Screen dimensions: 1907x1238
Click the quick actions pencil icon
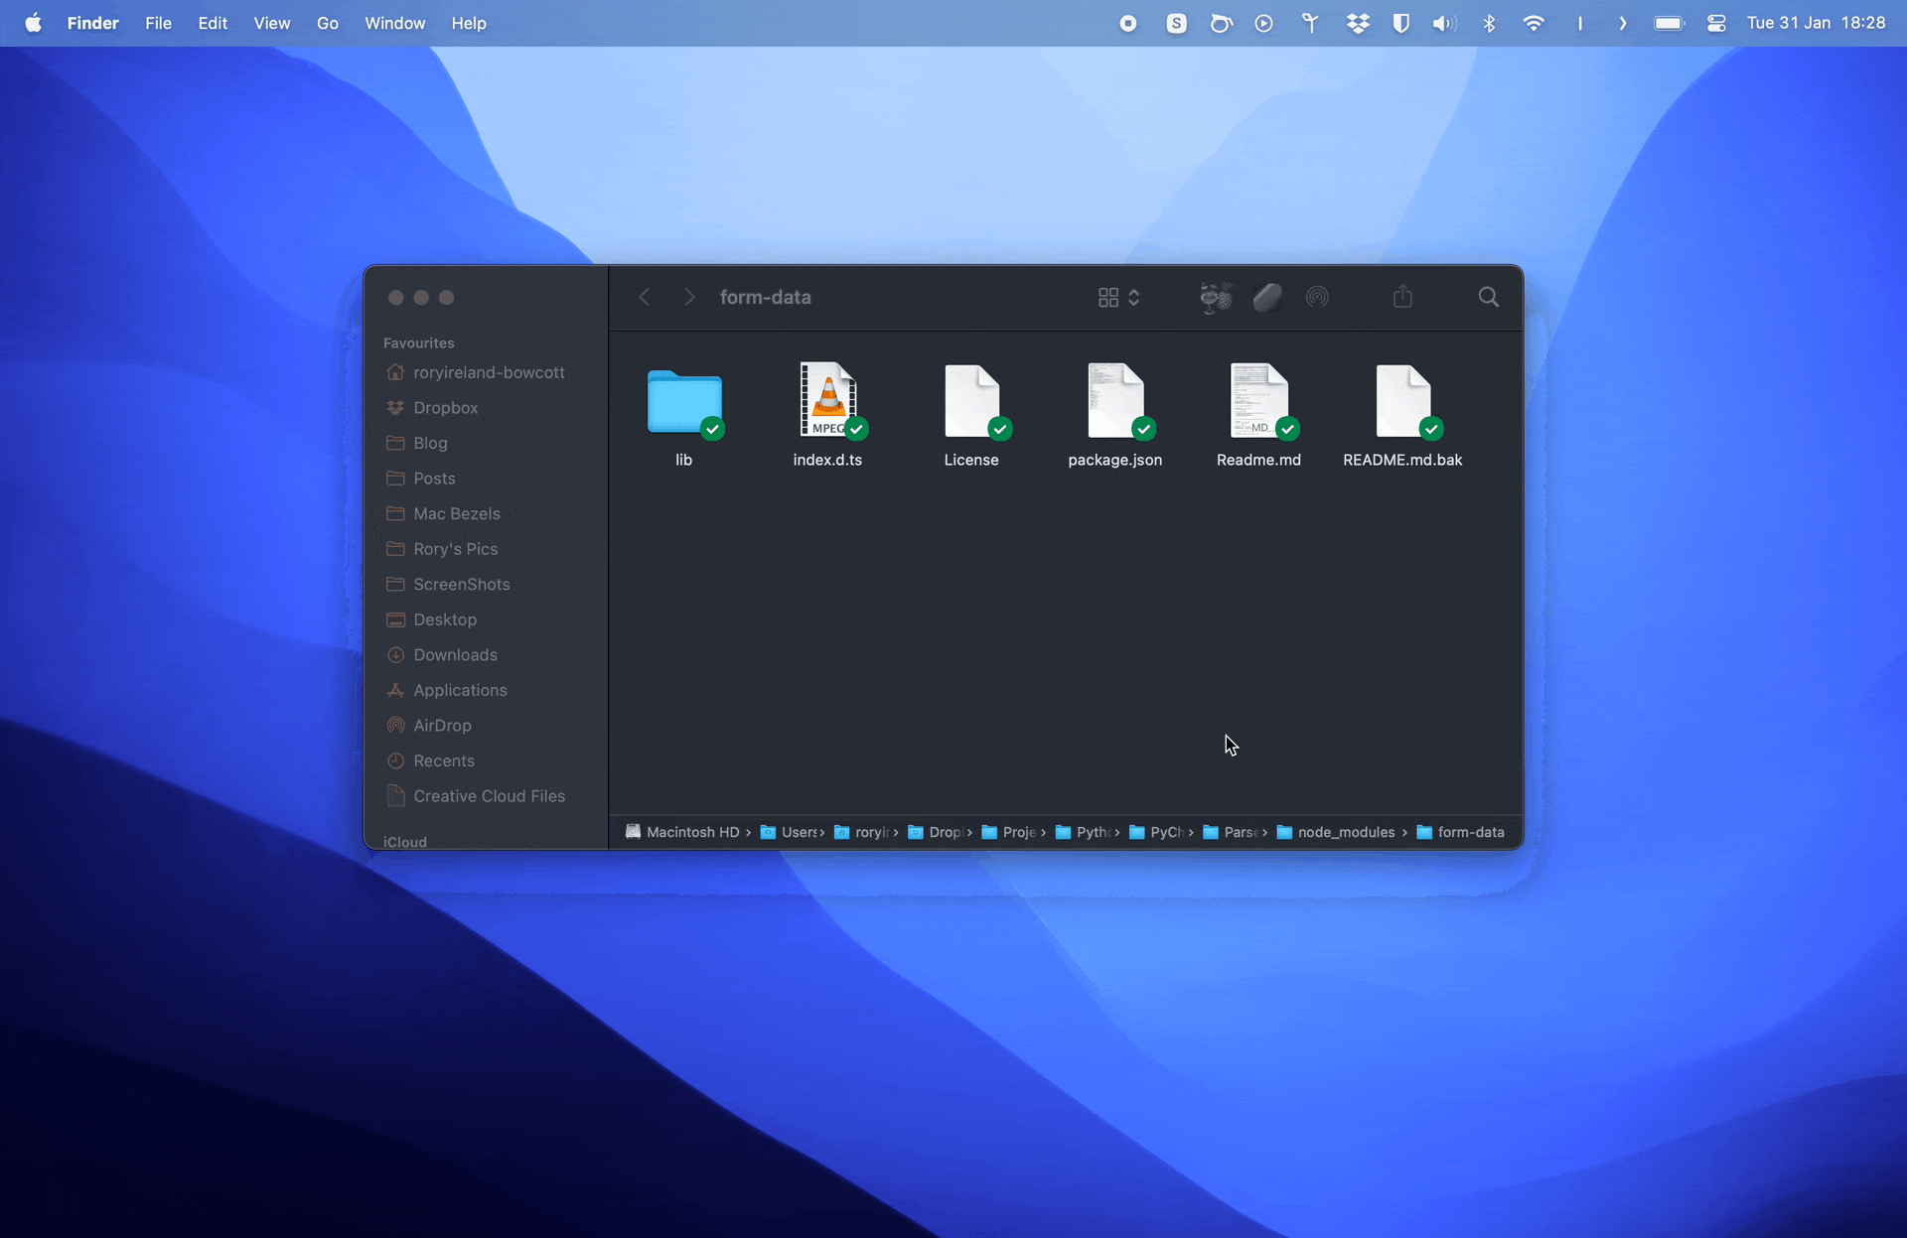coord(1266,298)
